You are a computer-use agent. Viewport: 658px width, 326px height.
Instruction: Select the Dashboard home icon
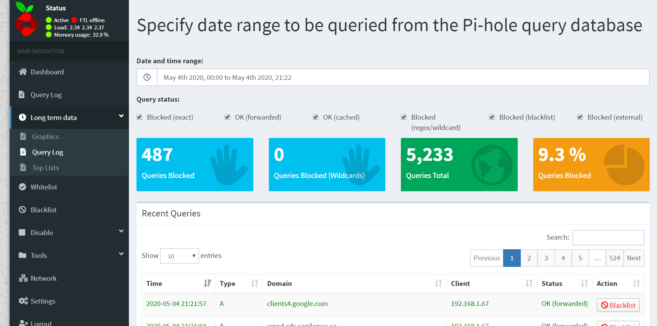pos(23,71)
